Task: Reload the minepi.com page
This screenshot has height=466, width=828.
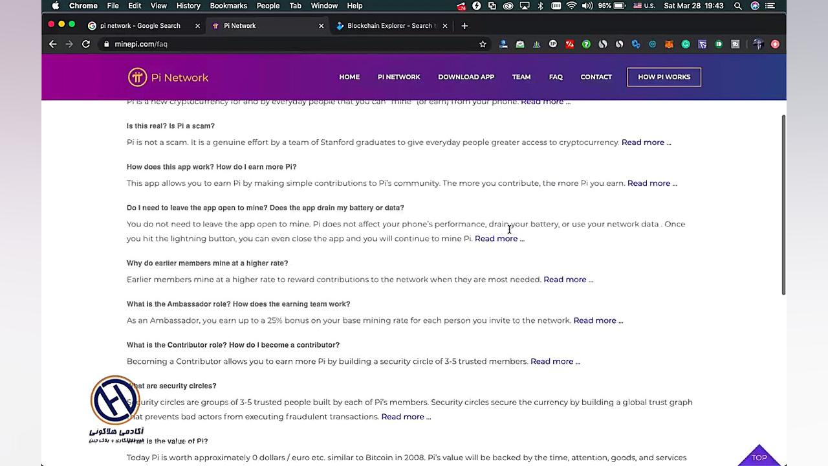Action: [86, 44]
